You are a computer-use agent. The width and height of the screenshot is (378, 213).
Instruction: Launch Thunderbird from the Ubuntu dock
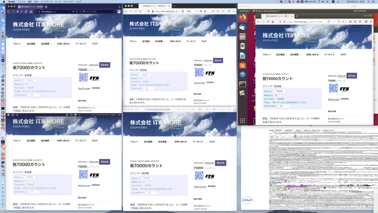[x=243, y=27]
